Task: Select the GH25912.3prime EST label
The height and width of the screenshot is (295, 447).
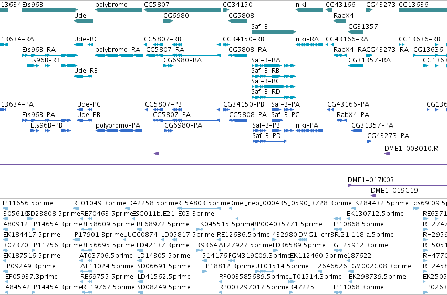Action: [x=361, y=245]
